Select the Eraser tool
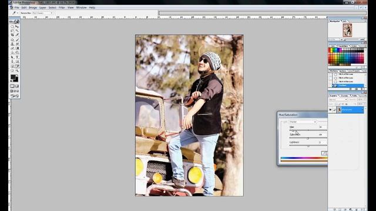 tap(12, 48)
